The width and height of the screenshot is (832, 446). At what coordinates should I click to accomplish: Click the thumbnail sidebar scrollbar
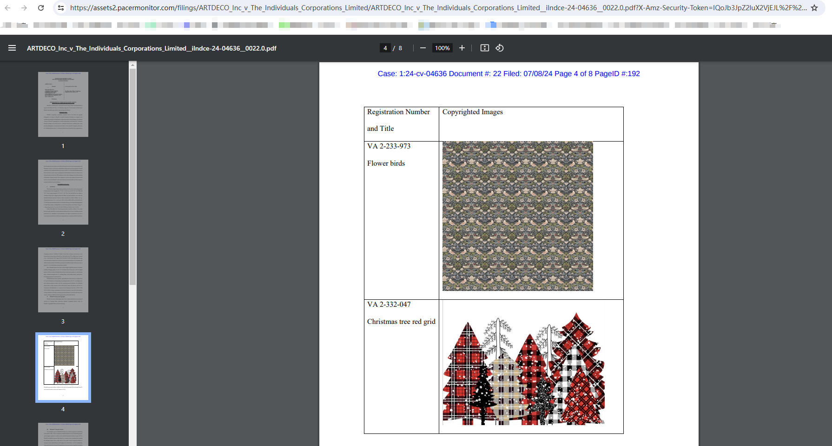pos(133,176)
